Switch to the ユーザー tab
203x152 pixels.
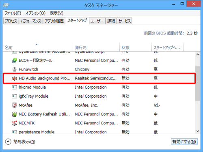(x=97, y=21)
